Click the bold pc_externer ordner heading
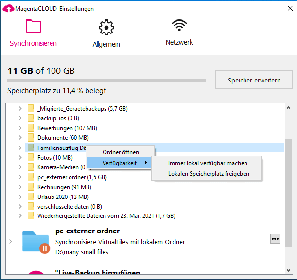 point(87,231)
